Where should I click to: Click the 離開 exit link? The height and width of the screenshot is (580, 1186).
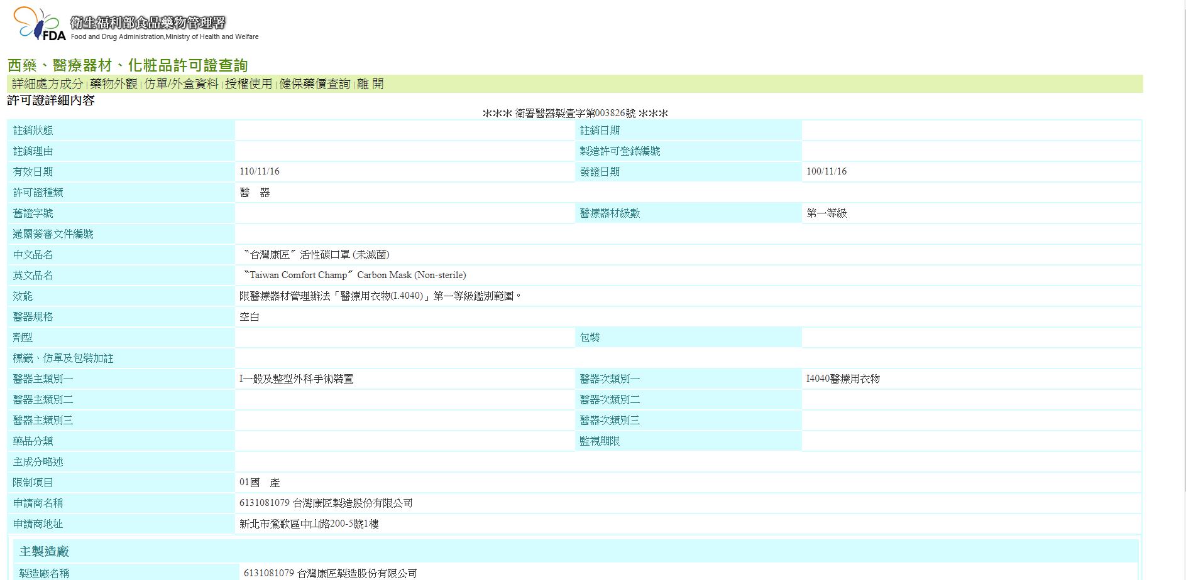pyautogui.click(x=370, y=84)
